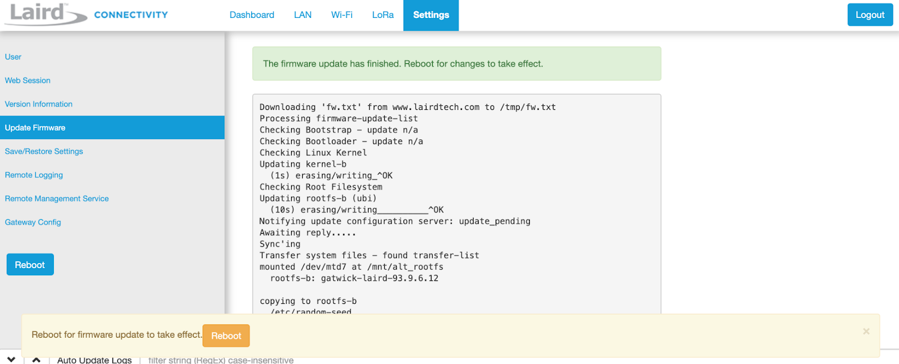The height and width of the screenshot is (364, 899).
Task: Go to Remote Logging settings
Action: coord(34,175)
